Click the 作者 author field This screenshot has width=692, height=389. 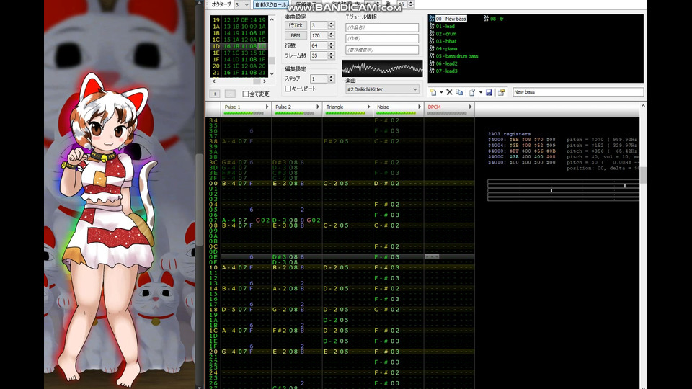pyautogui.click(x=382, y=38)
